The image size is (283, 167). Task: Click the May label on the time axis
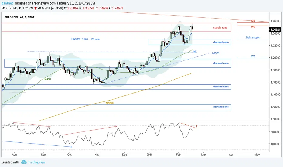257,155
